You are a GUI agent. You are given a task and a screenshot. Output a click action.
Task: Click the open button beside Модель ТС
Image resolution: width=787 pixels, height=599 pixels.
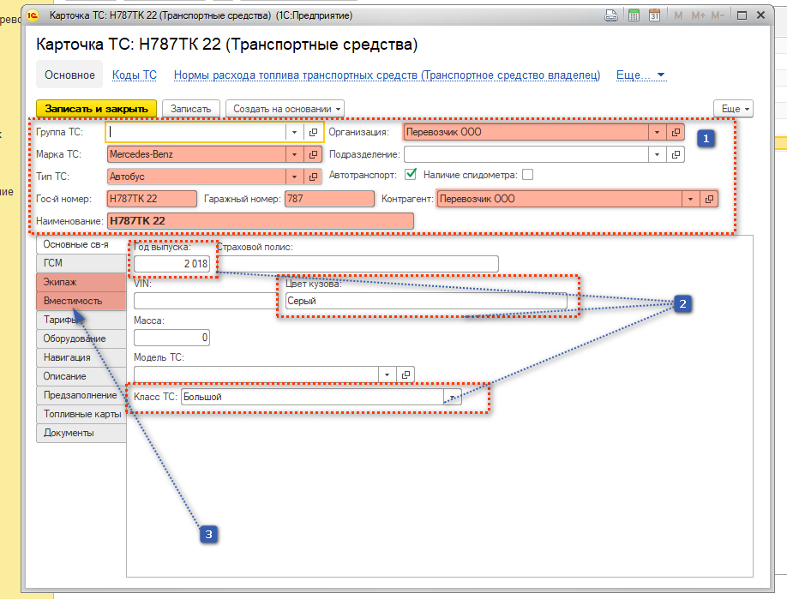pyautogui.click(x=406, y=374)
